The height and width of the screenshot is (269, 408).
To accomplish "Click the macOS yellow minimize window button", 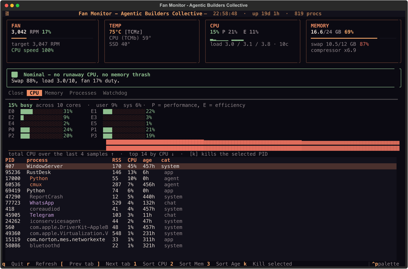I will [x=12, y=5].
